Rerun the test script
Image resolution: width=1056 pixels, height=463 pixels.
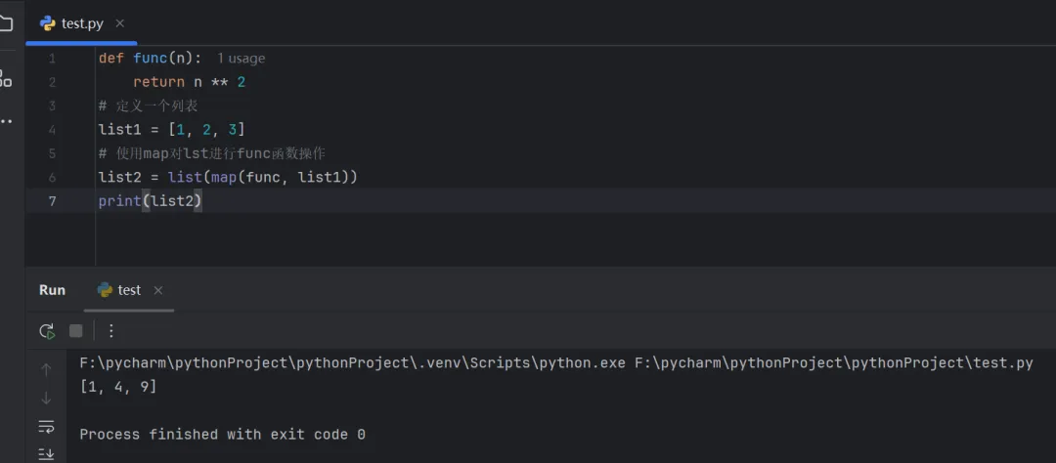[x=46, y=331]
